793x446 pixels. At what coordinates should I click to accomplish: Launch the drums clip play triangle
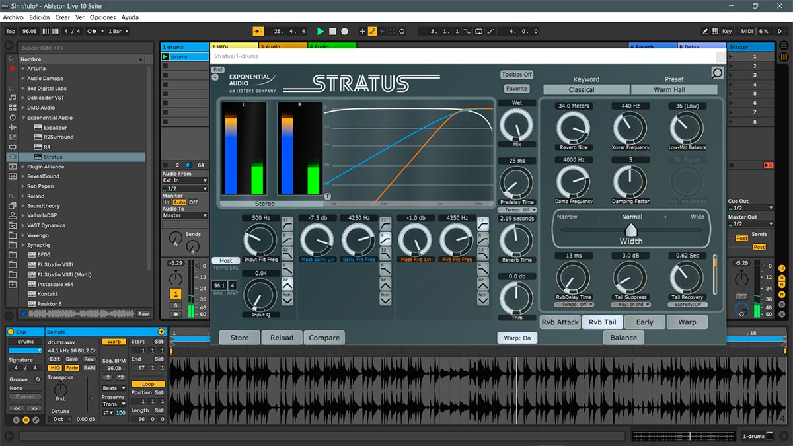tap(165, 57)
